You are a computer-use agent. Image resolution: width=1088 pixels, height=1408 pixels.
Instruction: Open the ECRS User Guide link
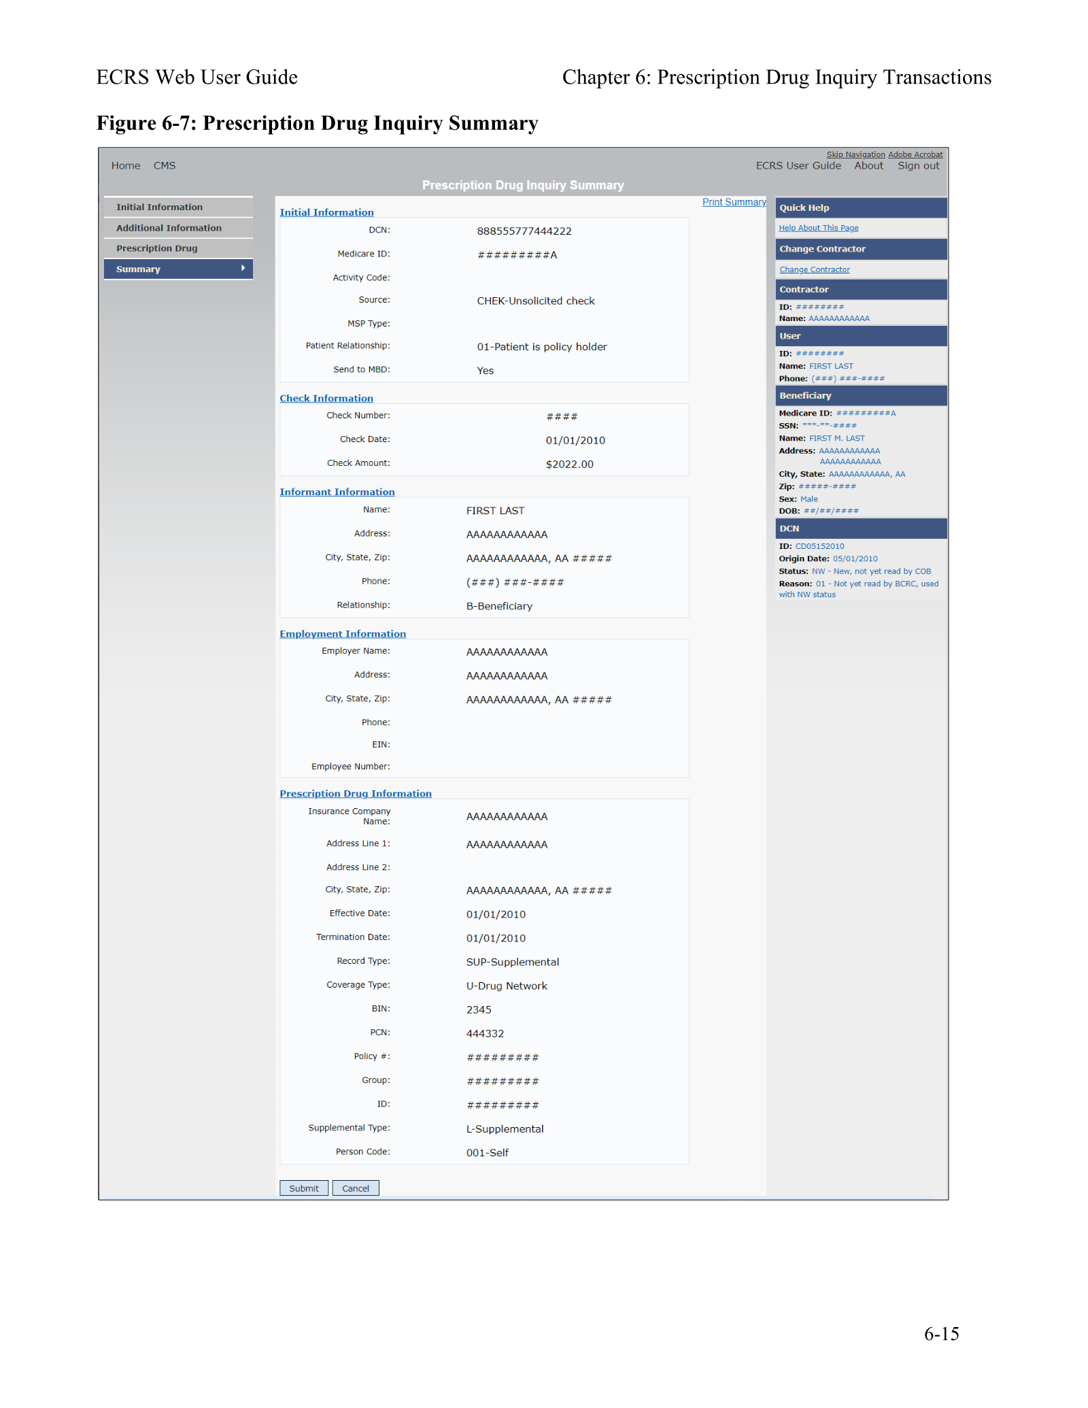(x=798, y=165)
